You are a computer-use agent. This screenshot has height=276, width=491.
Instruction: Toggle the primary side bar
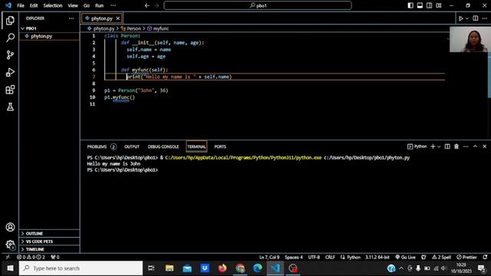coord(410,5)
